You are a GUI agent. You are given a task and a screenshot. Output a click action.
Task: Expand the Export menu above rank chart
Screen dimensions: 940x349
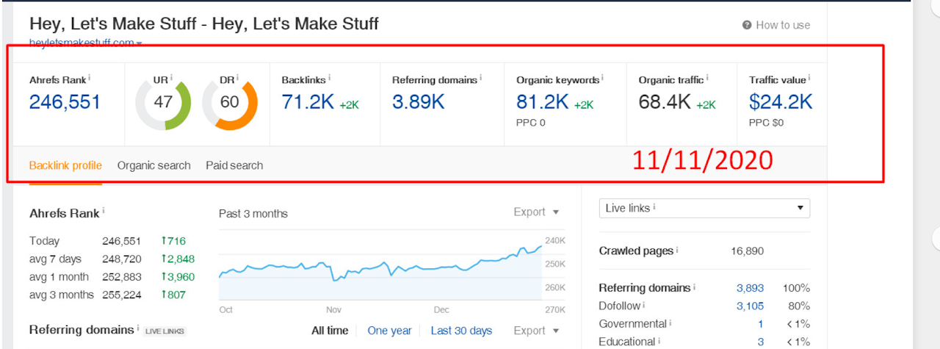click(x=536, y=212)
